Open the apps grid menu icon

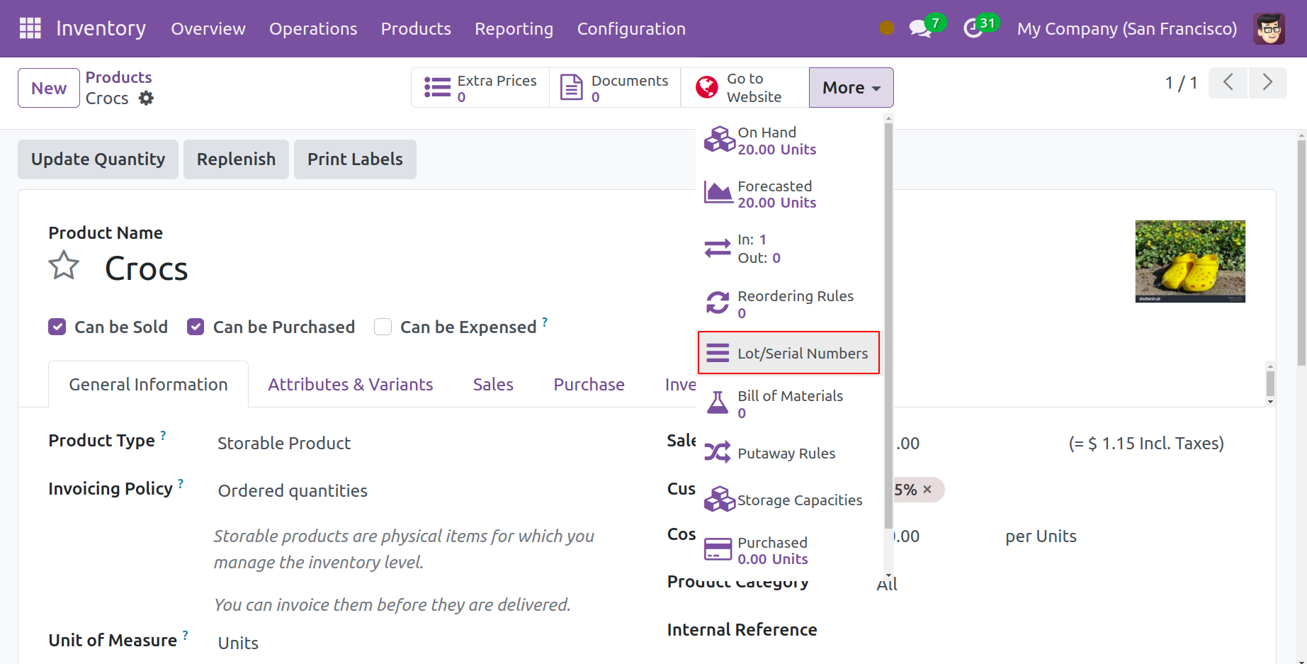coord(30,28)
